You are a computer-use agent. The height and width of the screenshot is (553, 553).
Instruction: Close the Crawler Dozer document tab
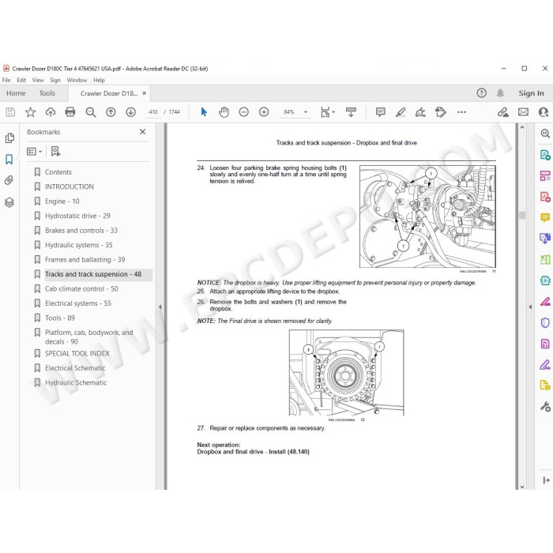tap(145, 93)
